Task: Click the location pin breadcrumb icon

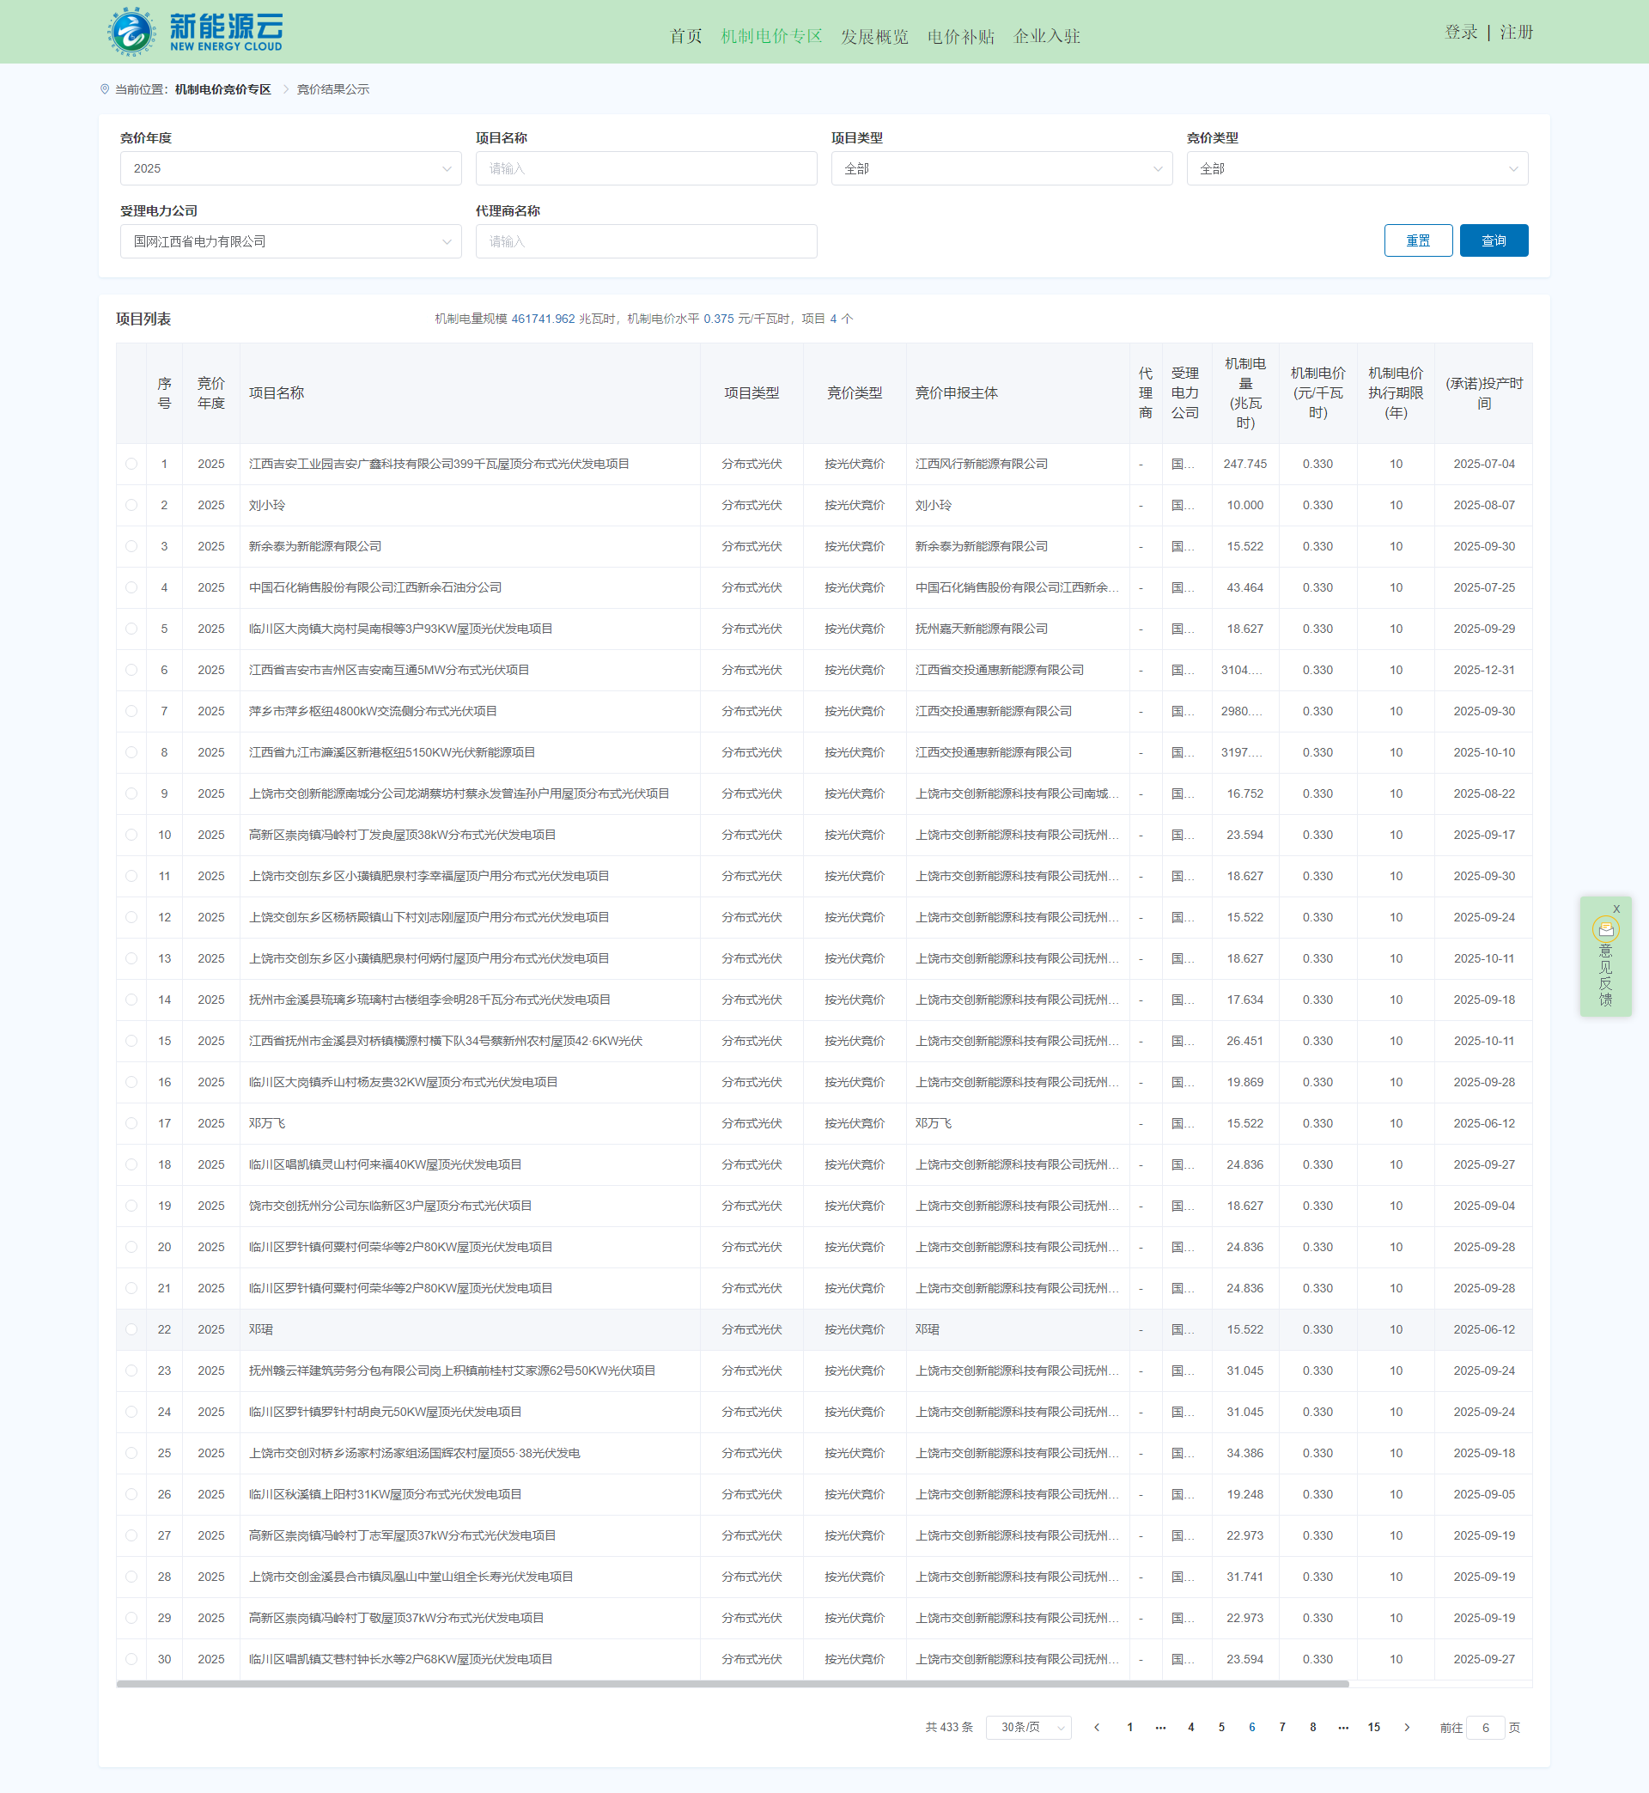Action: 106,89
